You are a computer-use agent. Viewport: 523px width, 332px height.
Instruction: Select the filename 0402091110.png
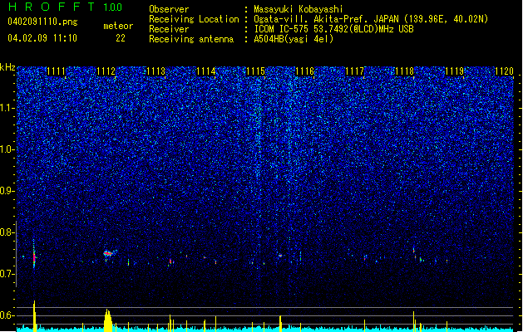(x=42, y=22)
